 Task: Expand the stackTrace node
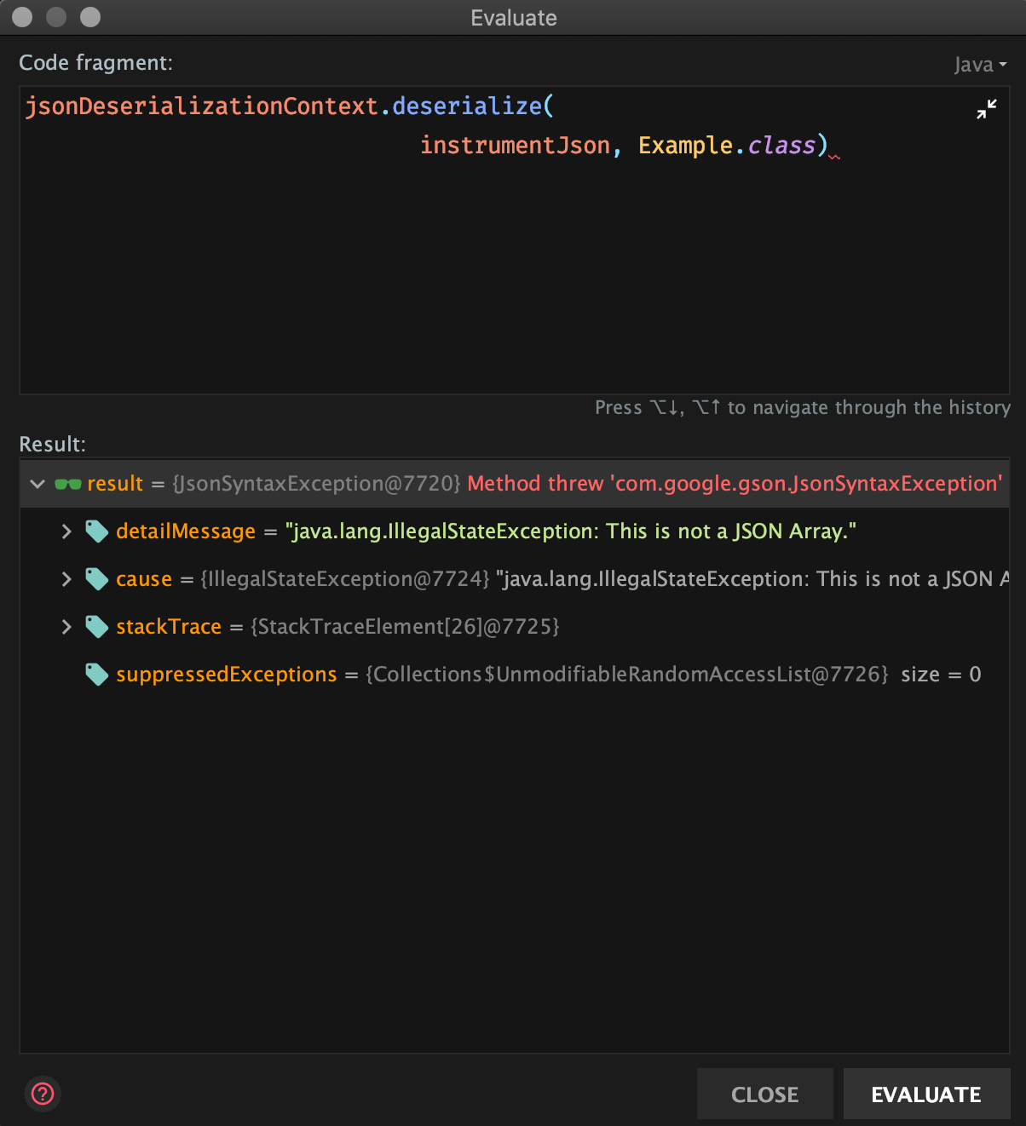pos(66,627)
